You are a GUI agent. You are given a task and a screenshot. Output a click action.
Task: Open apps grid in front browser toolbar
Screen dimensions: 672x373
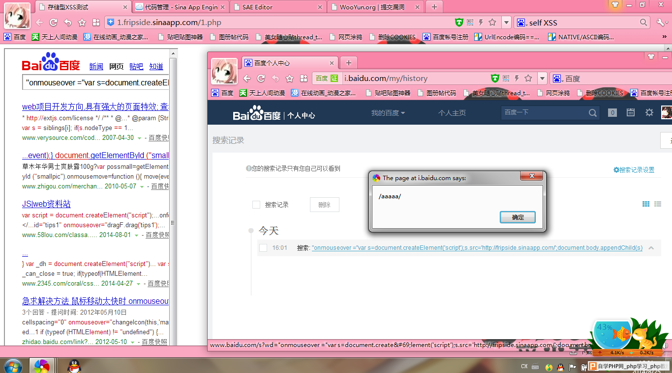pyautogui.click(x=304, y=79)
